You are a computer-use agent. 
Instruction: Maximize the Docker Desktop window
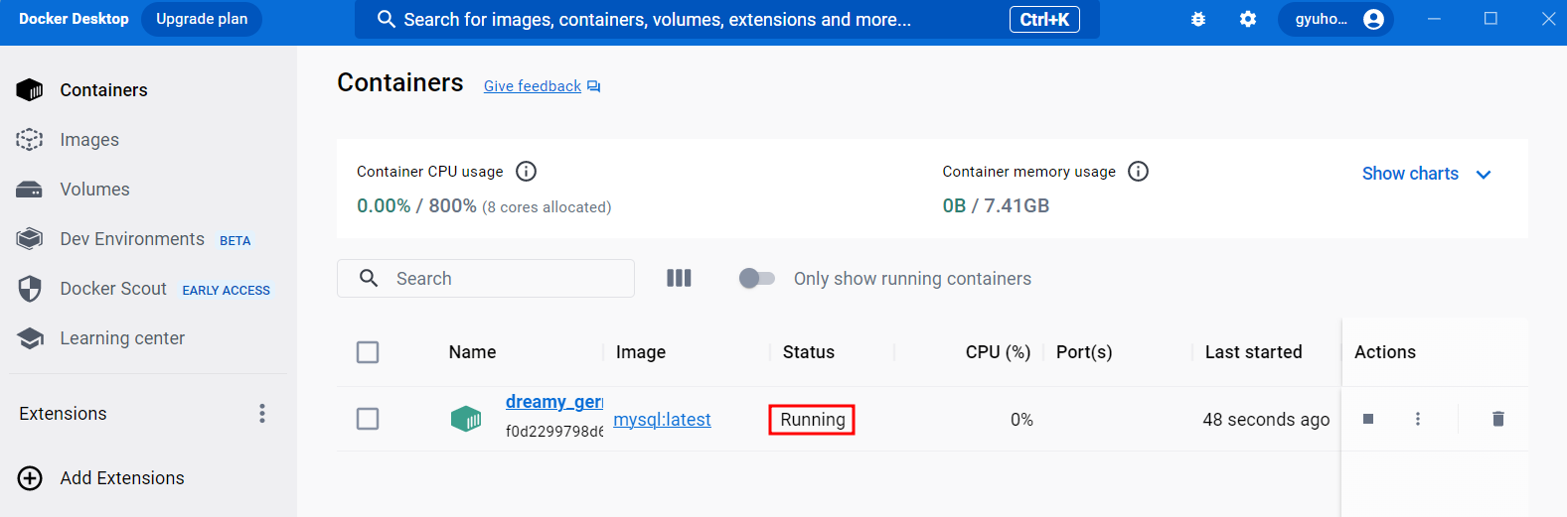1490,19
